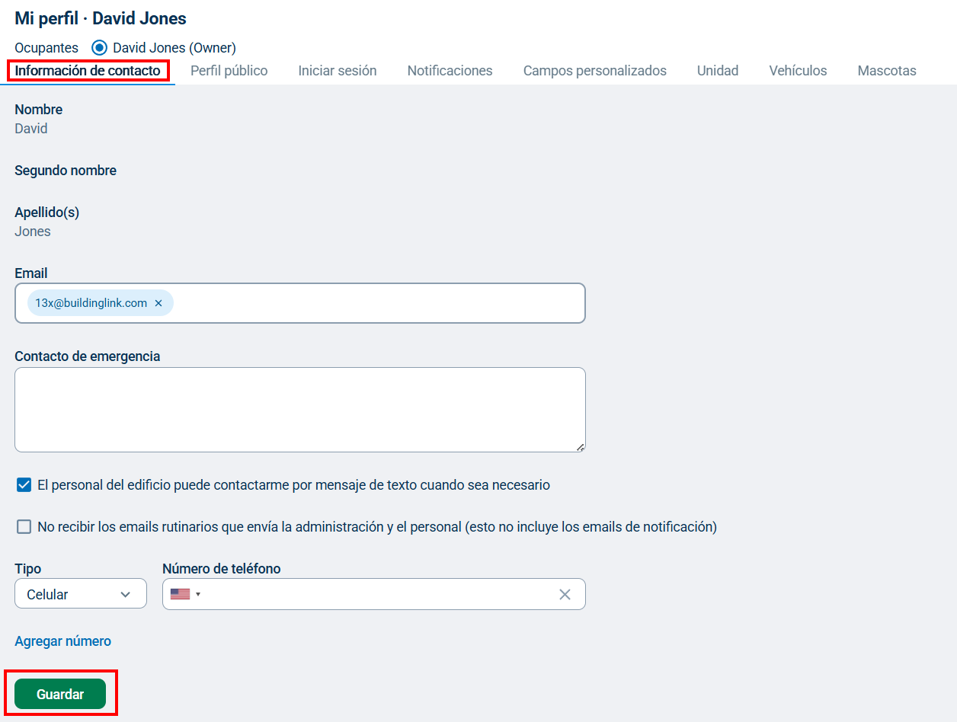
Task: Click into Contacto de emergencia textarea
Action: click(x=300, y=410)
